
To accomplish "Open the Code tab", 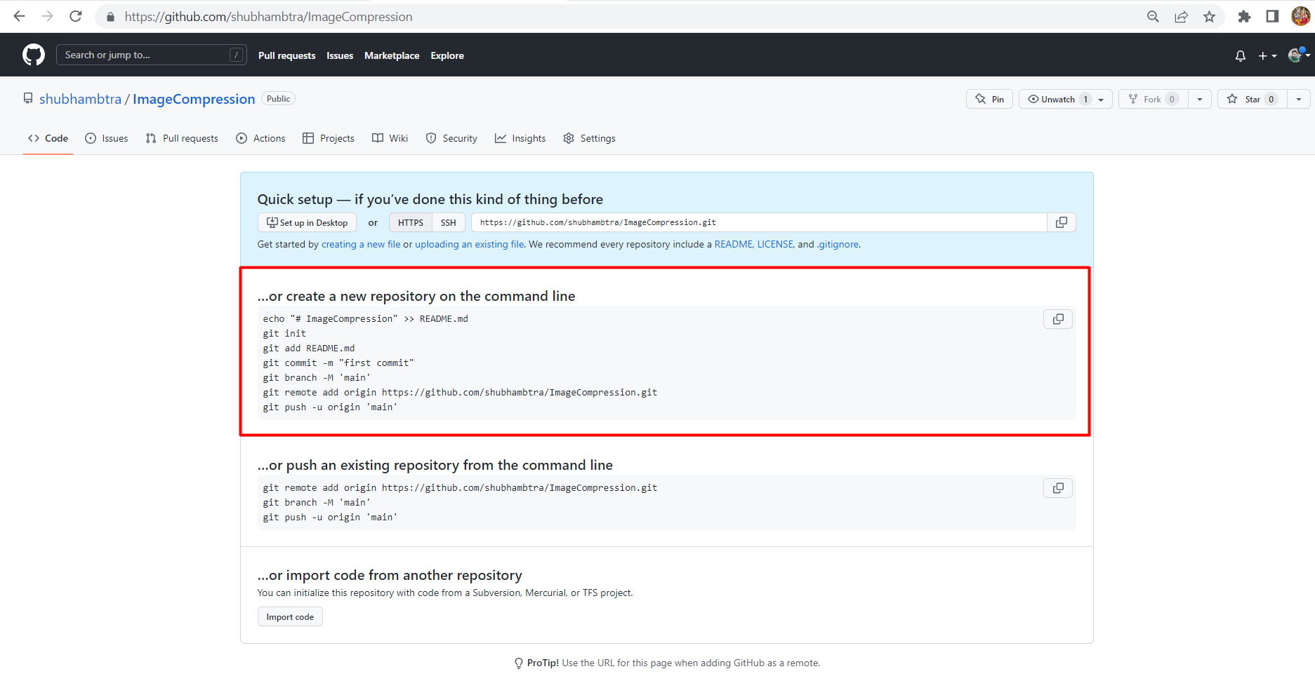I will pyautogui.click(x=48, y=138).
